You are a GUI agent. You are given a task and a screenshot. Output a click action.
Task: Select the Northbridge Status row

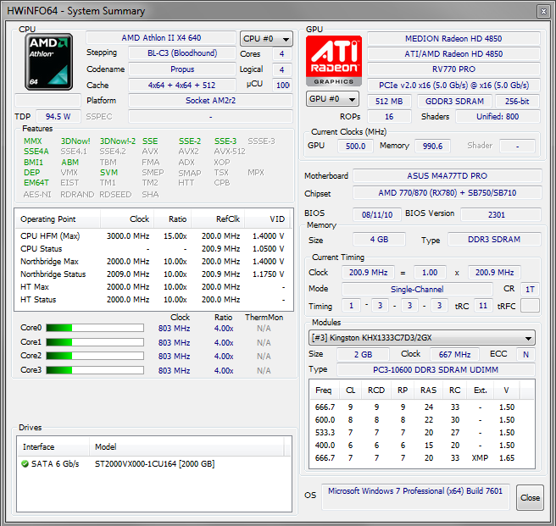(153, 274)
